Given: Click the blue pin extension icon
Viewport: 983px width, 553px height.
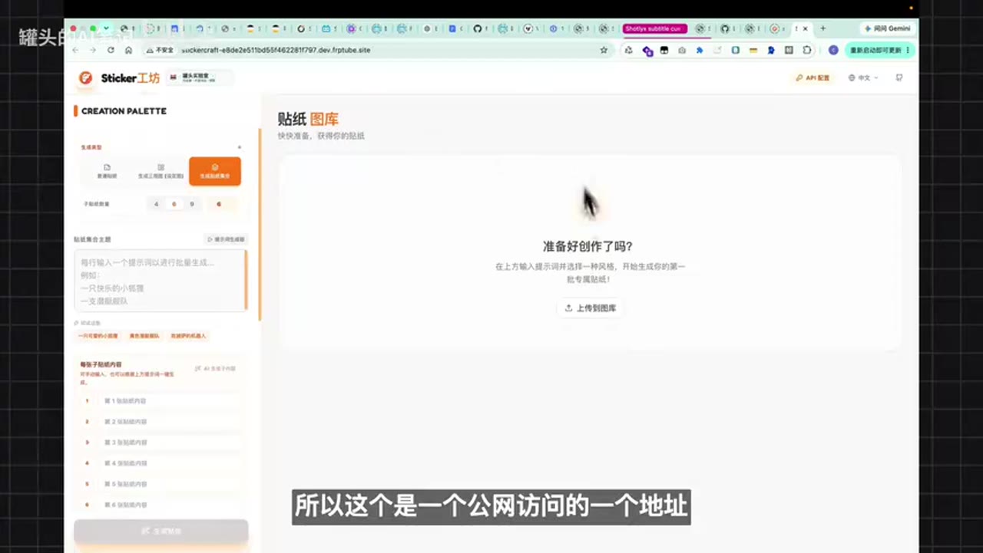Looking at the screenshot, I should (700, 50).
